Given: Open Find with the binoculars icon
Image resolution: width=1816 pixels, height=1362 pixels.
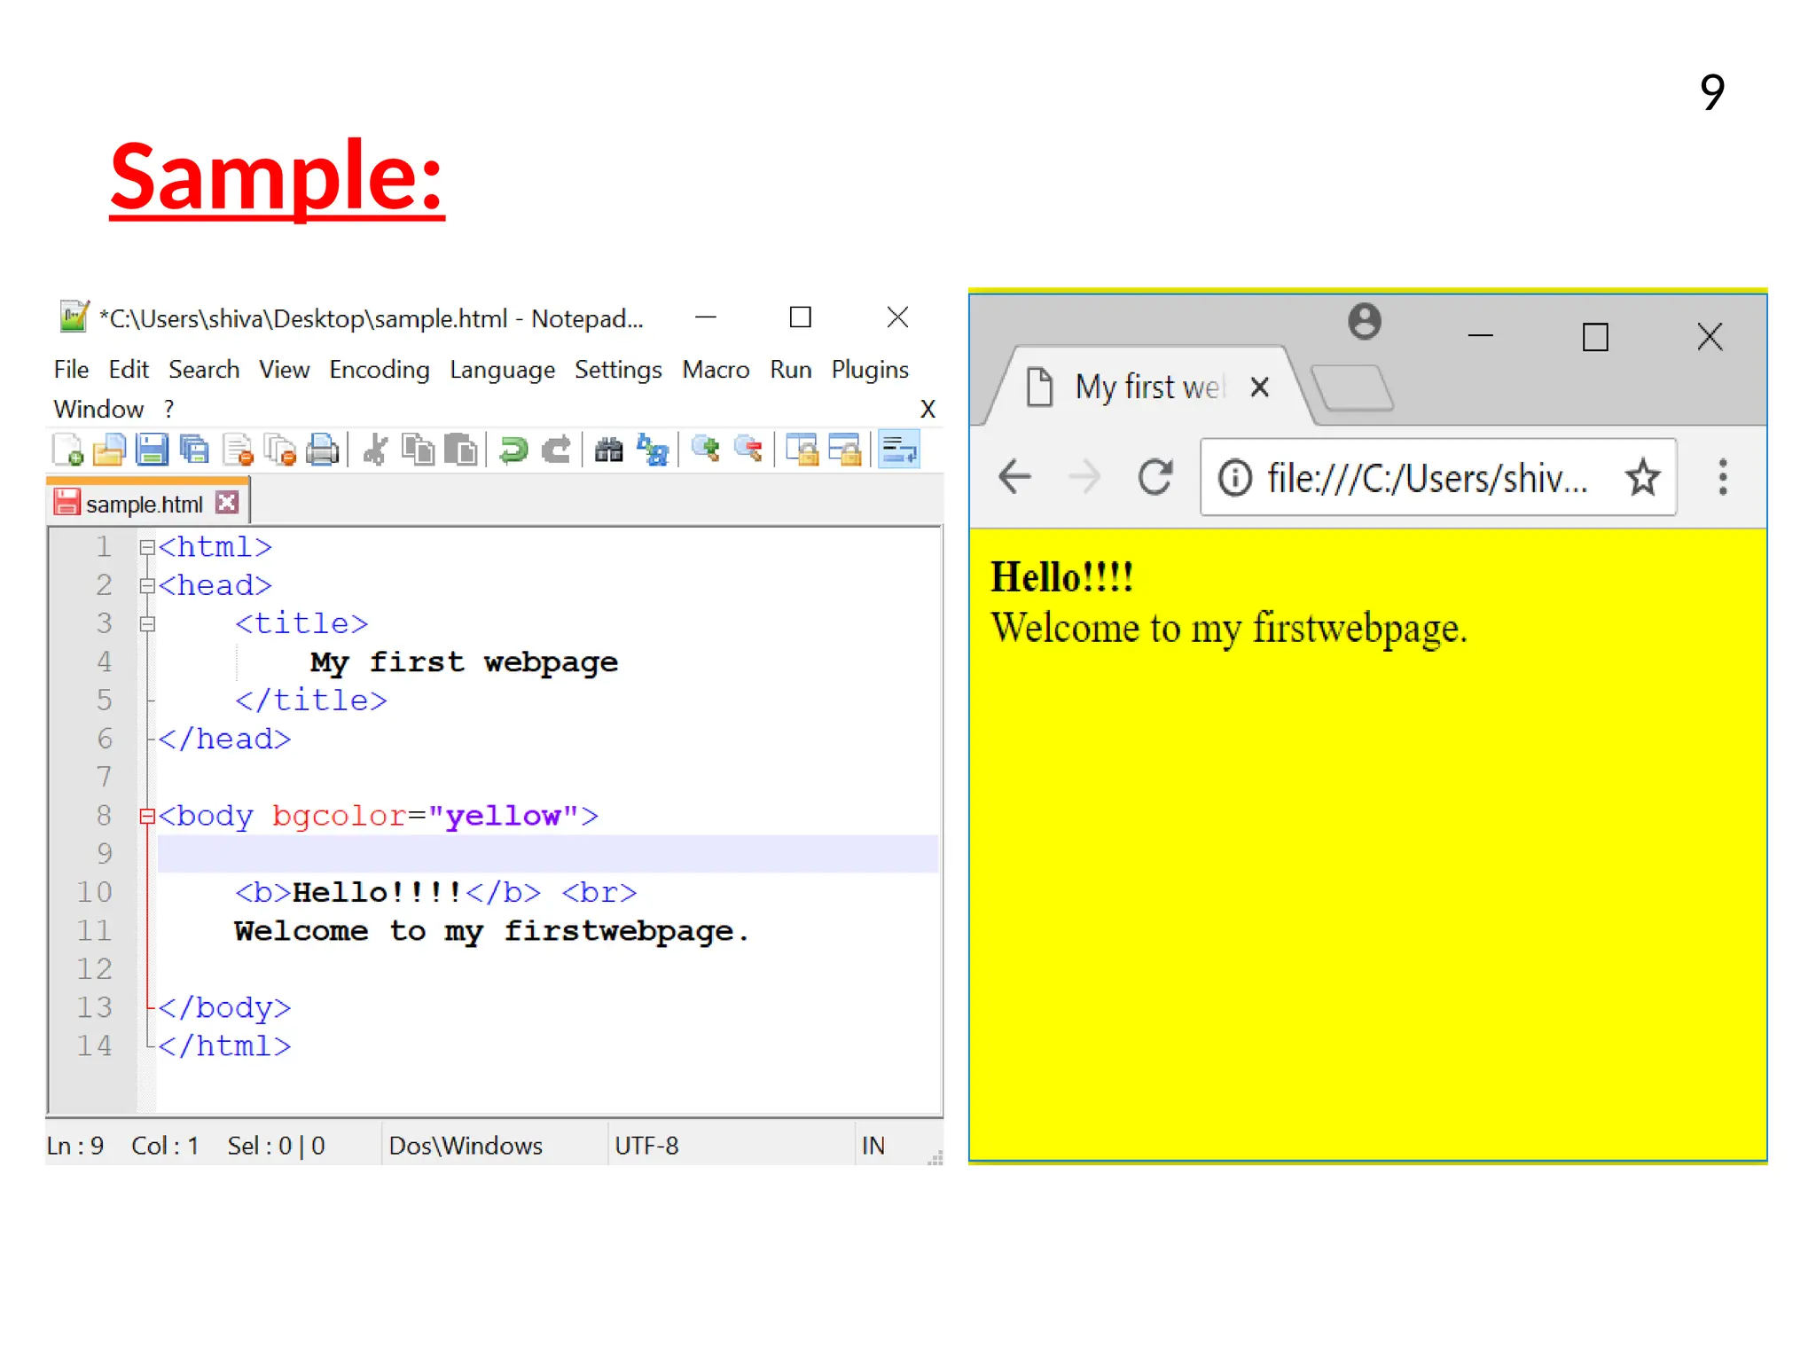Looking at the screenshot, I should 608,450.
